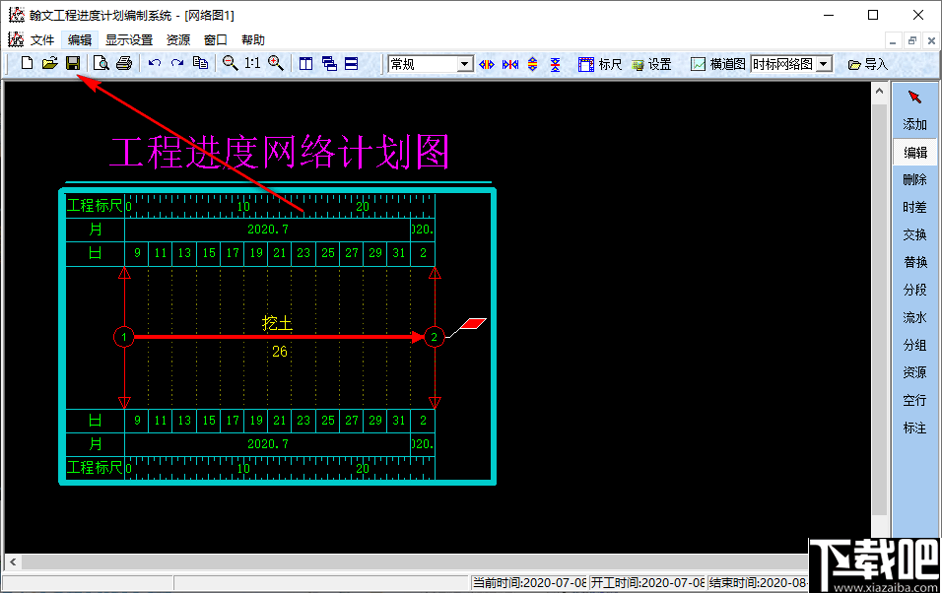The width and height of the screenshot is (942, 593).
Task: Select the red pointer tool in side panel
Action: pyautogui.click(x=914, y=97)
